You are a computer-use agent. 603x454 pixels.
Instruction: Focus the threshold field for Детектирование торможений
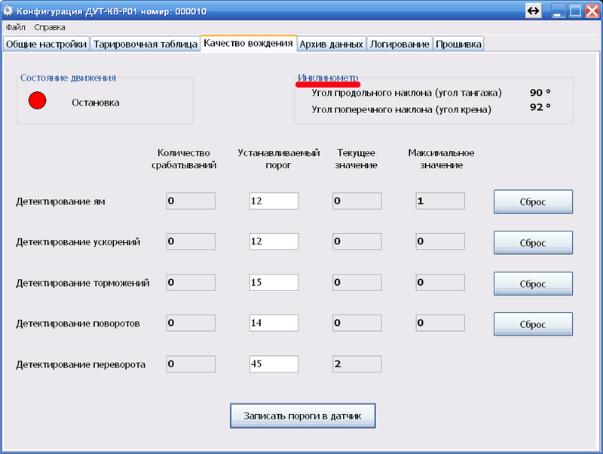(274, 282)
